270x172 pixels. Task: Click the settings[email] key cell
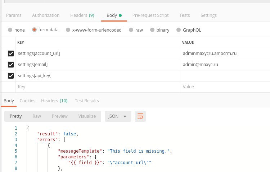(x=98, y=65)
